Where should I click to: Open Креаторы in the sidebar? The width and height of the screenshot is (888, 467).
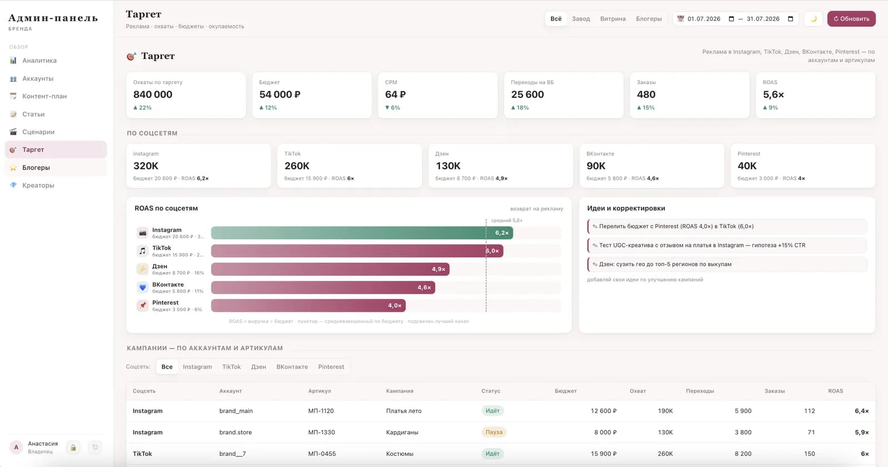(56, 185)
